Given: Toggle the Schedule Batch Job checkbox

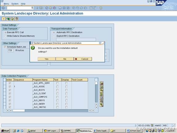Looking at the screenshot, I should (x=5, y=47).
